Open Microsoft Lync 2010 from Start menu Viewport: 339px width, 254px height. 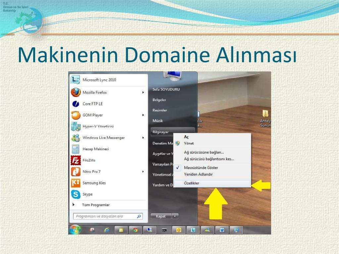pyautogui.click(x=109, y=80)
